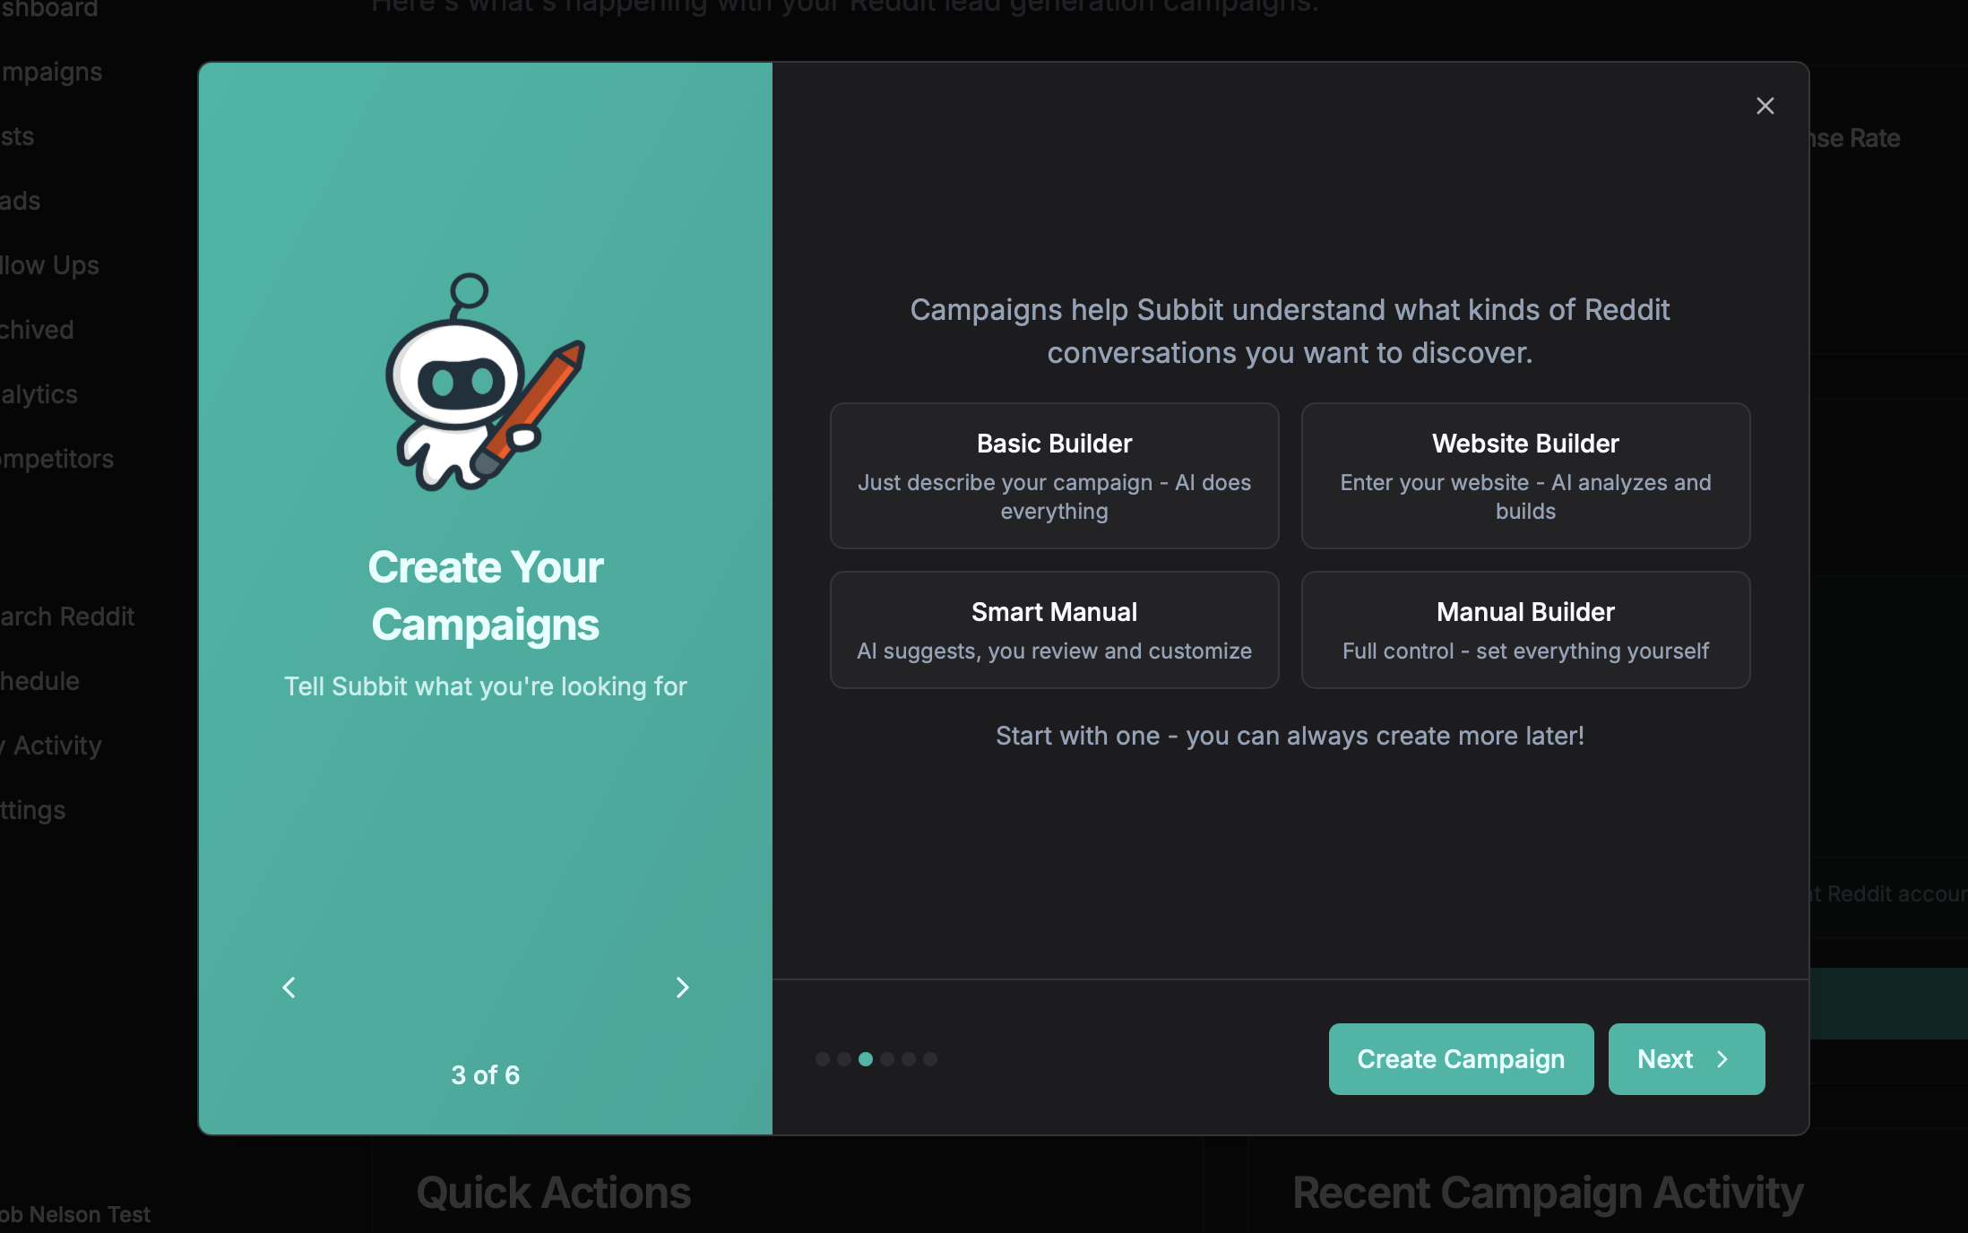Jump to fourth progress dot
Image resolution: width=1968 pixels, height=1233 pixels.
tap(887, 1059)
